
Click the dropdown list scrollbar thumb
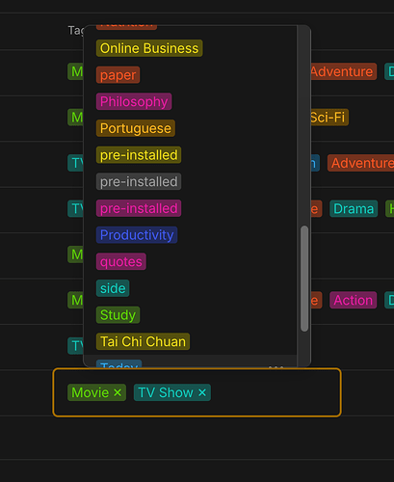tap(304, 279)
